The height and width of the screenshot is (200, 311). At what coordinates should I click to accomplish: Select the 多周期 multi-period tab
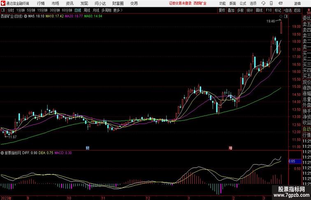point(106,10)
